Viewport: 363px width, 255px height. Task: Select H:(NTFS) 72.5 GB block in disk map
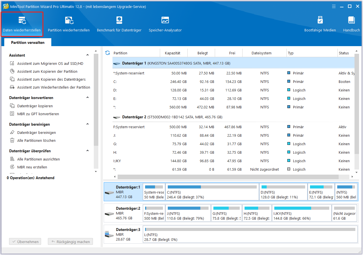pyautogui.click(x=257, y=213)
